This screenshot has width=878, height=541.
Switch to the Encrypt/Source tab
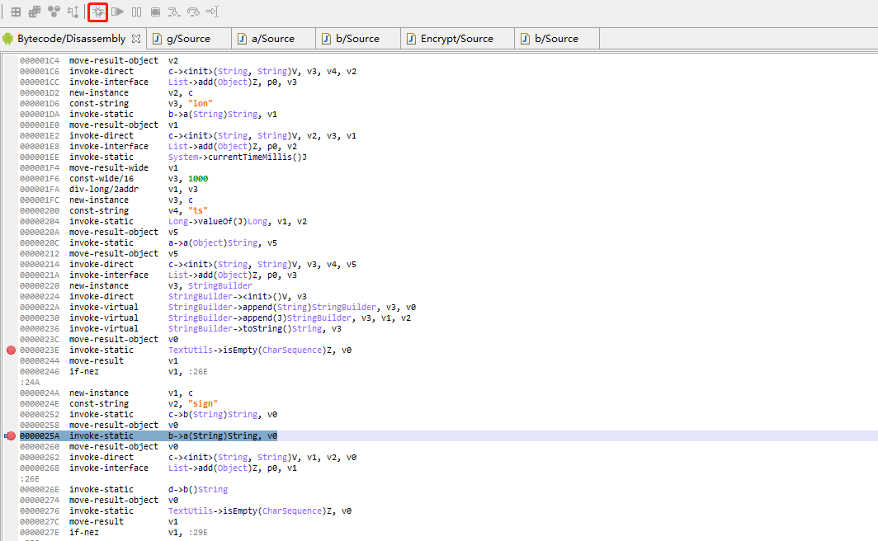(456, 39)
